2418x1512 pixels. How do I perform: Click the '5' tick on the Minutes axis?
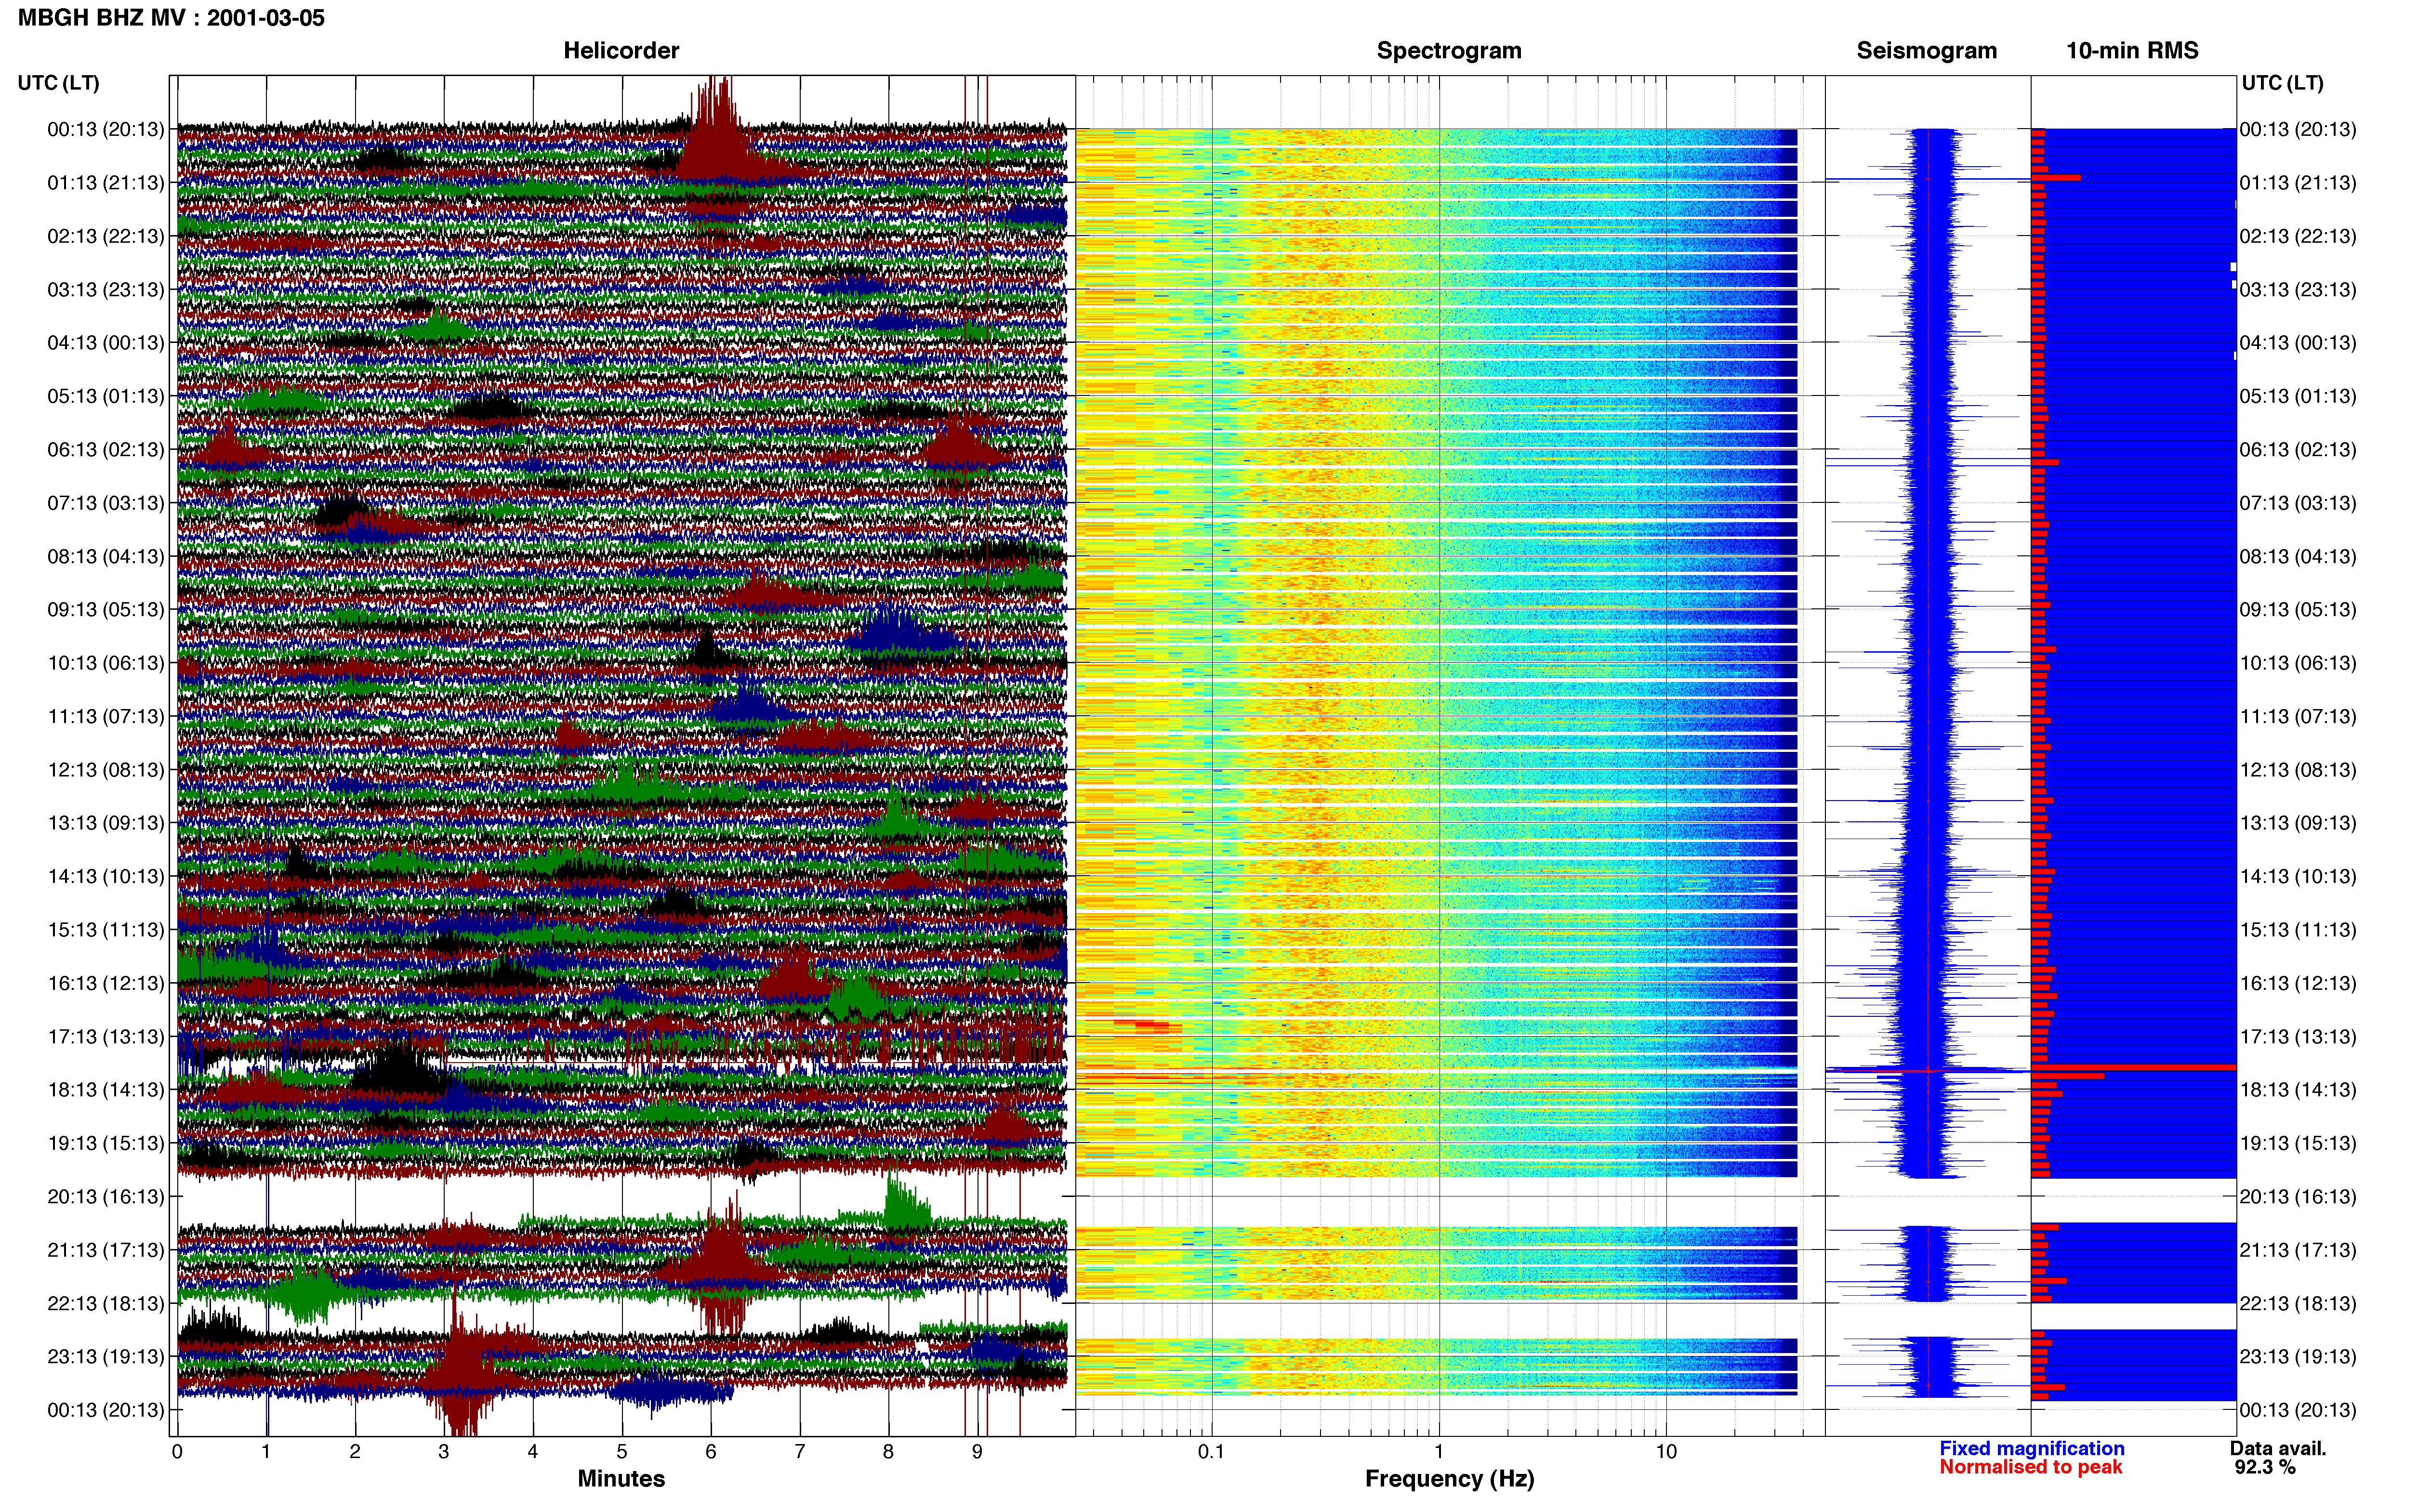pos(622,1452)
